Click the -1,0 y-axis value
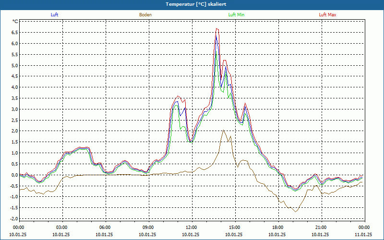Screen dimensions: 384x240 [x=14, y=197]
